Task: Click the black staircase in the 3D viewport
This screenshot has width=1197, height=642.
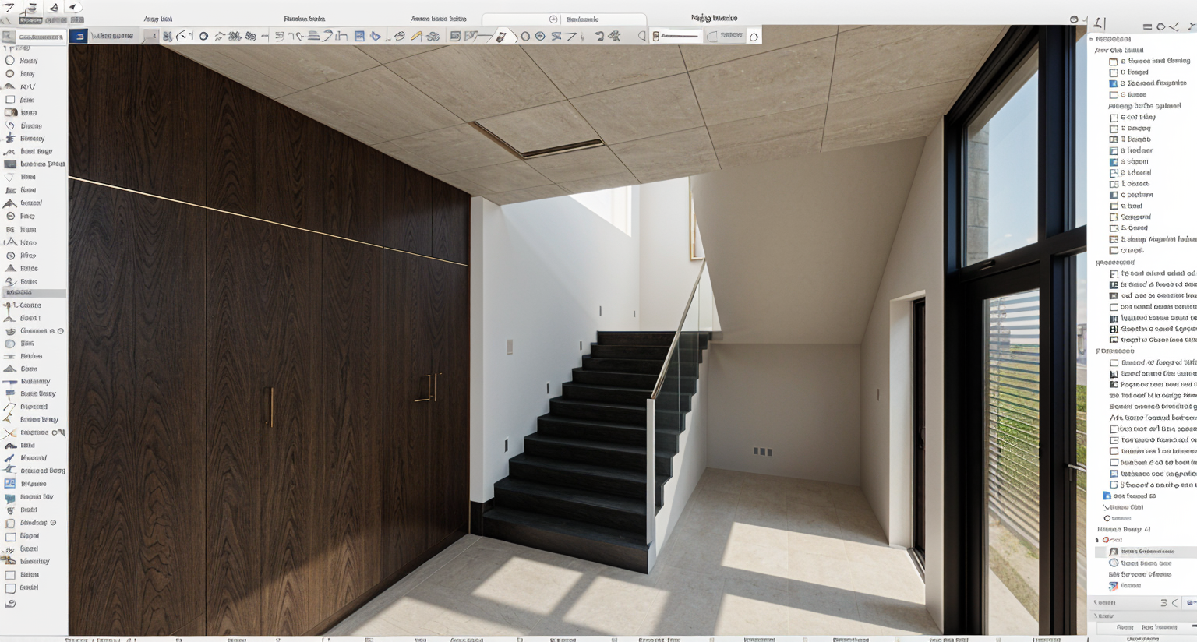Action: coord(592,436)
